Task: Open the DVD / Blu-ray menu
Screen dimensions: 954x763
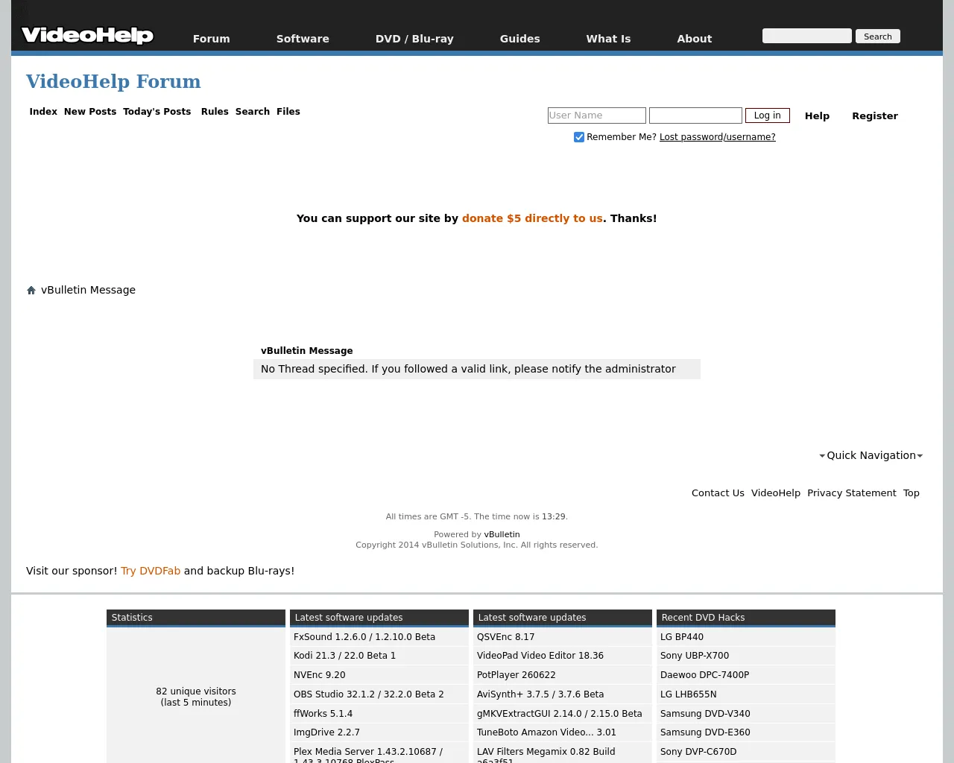Action: pyautogui.click(x=414, y=39)
